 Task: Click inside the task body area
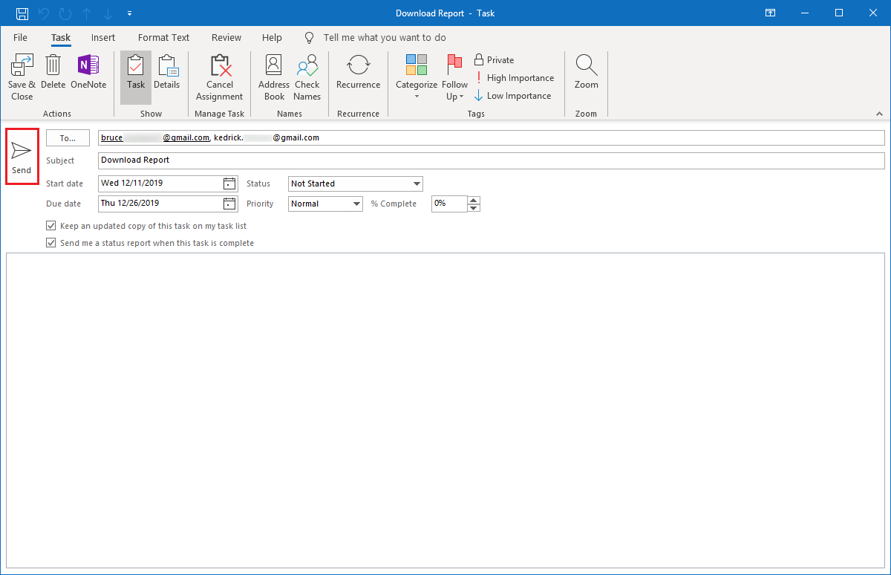(446, 411)
